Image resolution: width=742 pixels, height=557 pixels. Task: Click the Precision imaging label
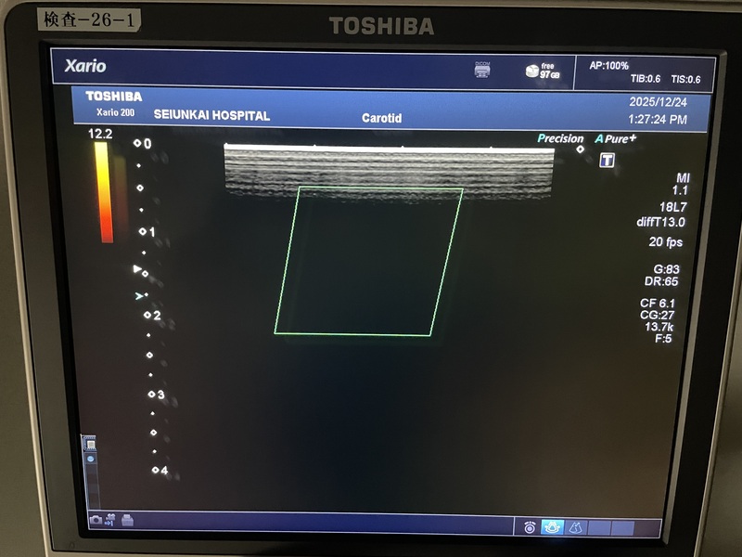point(560,139)
